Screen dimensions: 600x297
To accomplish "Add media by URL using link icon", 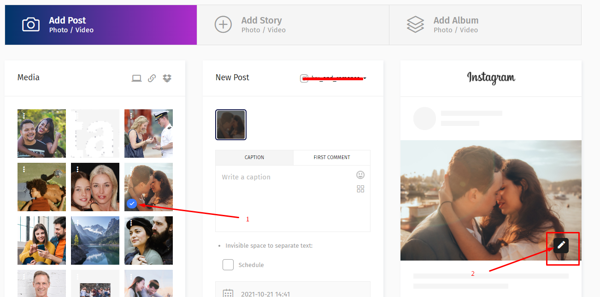I will click(152, 78).
